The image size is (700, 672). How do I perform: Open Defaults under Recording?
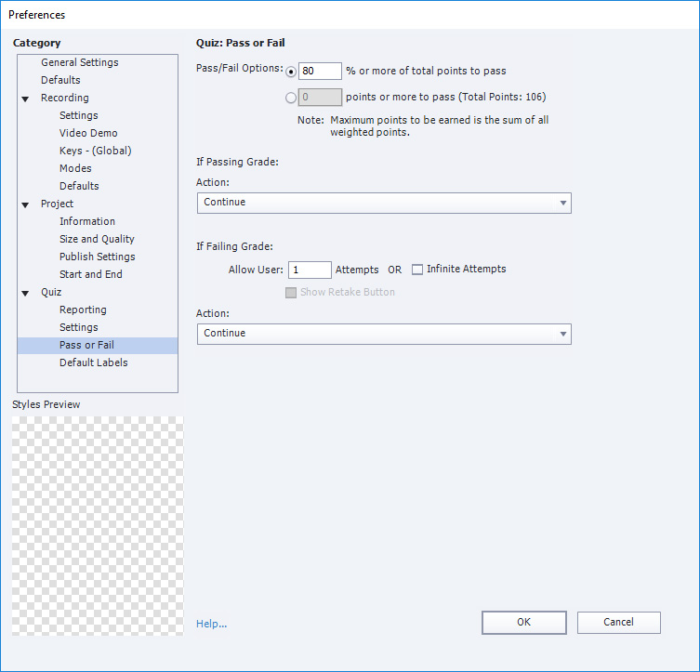coord(79,186)
